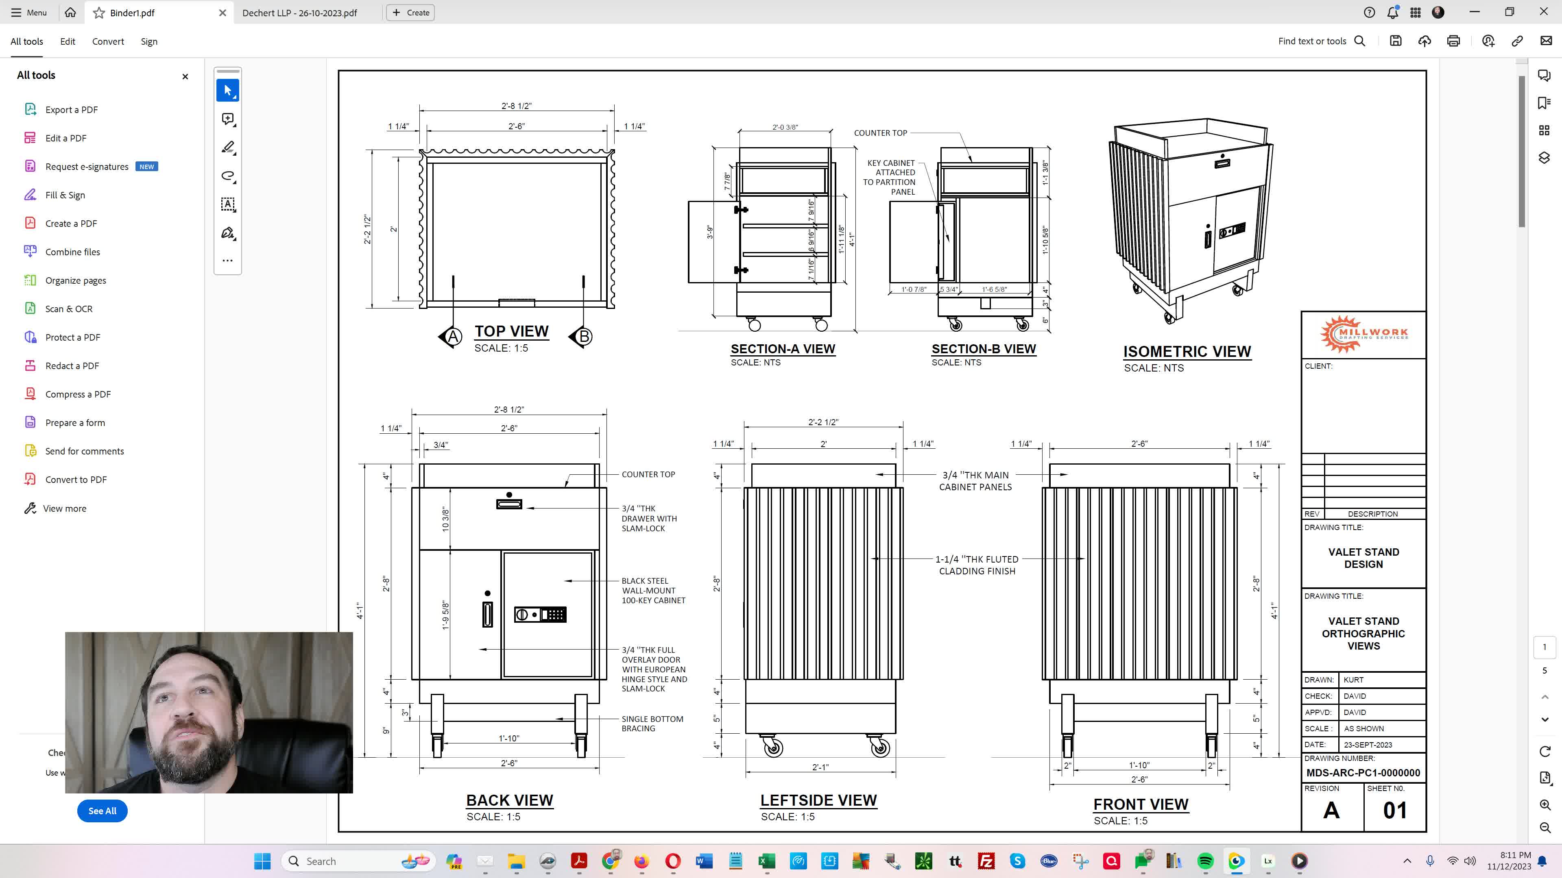The image size is (1562, 878).
Task: Click Combine files tool
Action: (x=72, y=252)
